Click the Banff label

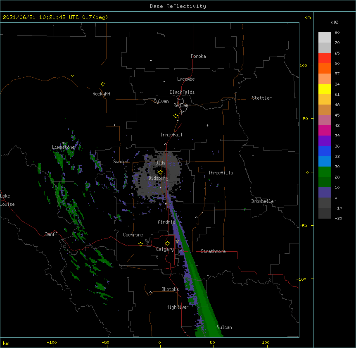(51, 234)
